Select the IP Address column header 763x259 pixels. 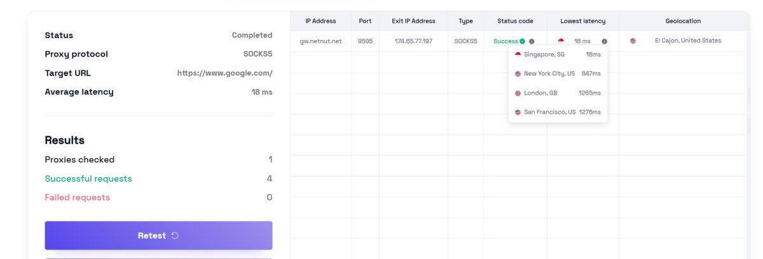tap(320, 21)
